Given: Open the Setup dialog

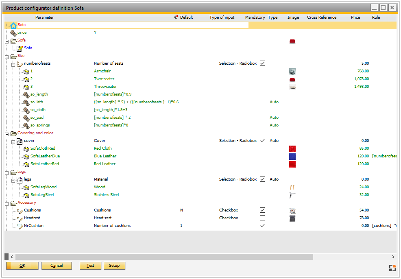Looking at the screenshot, I should (x=114, y=265).
